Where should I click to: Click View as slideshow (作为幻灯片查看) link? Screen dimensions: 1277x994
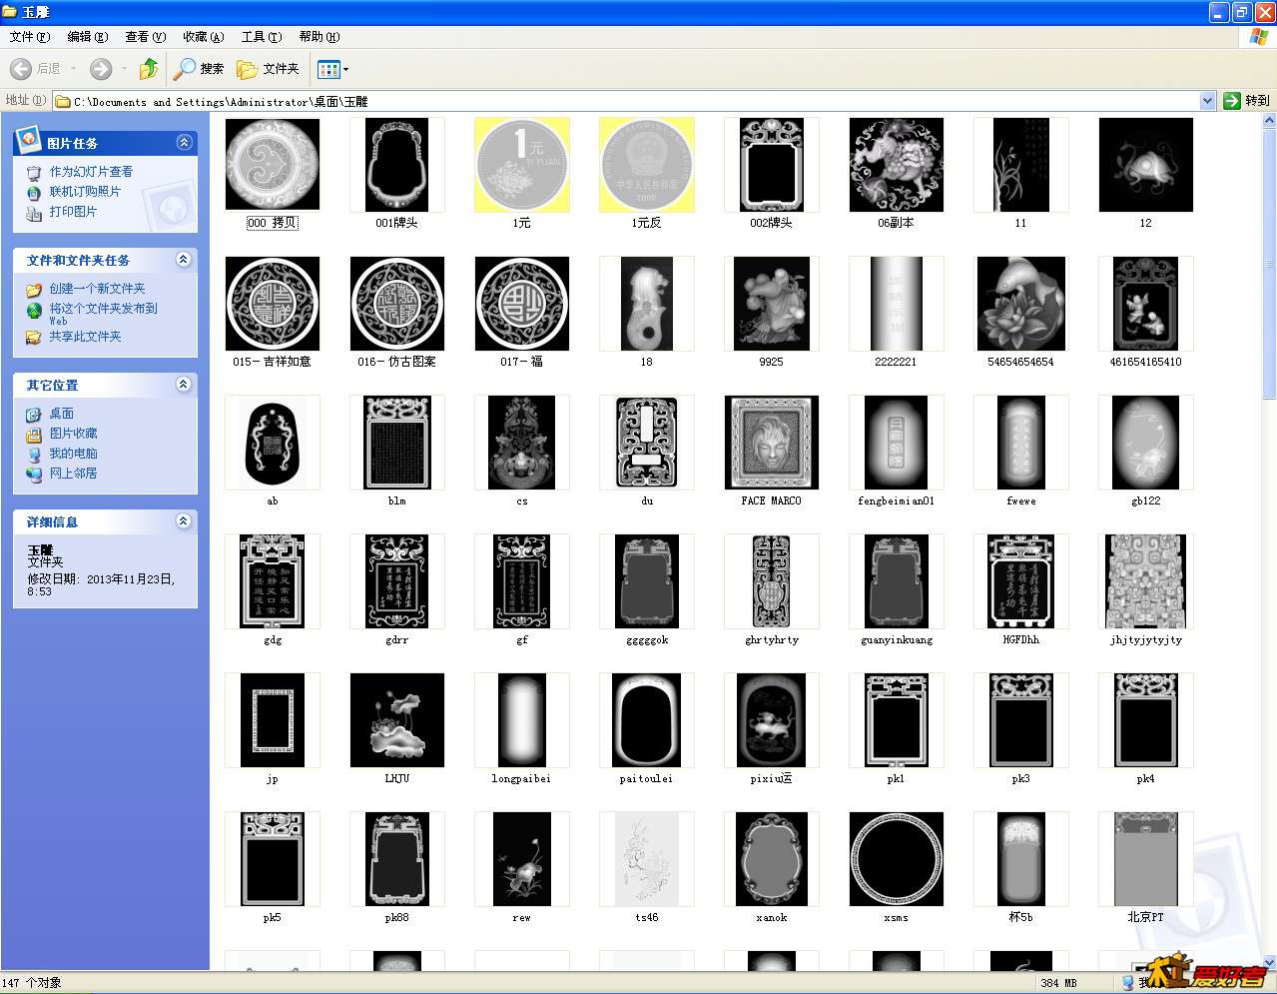coord(91,172)
